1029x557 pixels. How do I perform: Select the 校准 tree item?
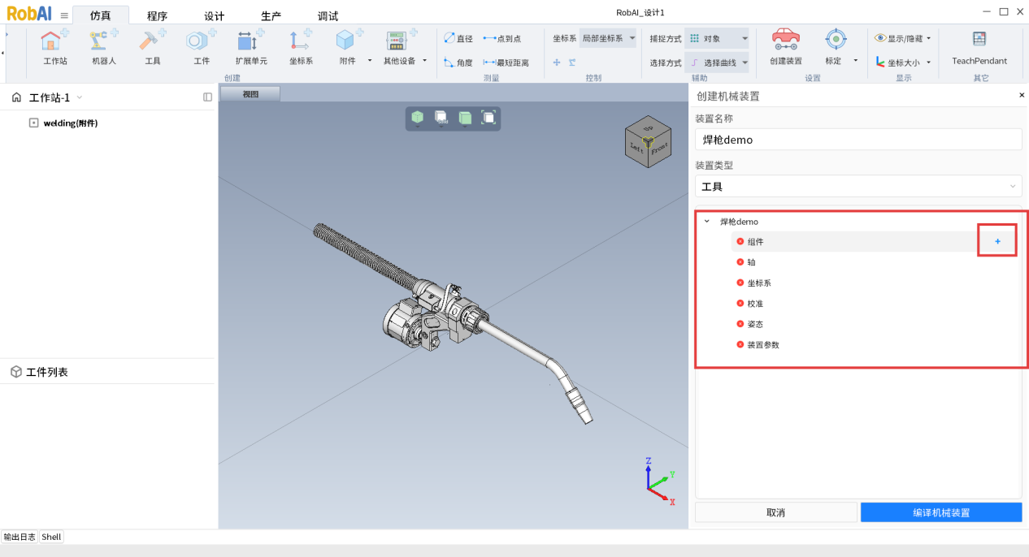click(756, 304)
